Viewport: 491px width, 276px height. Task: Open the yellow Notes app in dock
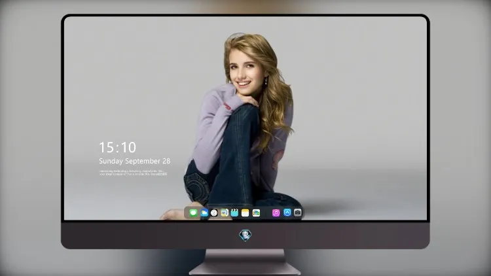[x=245, y=213]
